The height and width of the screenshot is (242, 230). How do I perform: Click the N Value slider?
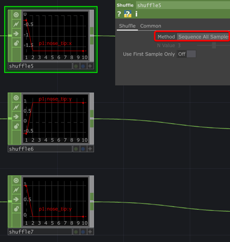click(x=214, y=46)
